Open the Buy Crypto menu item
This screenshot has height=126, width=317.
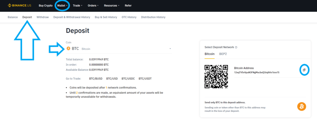[46, 6]
